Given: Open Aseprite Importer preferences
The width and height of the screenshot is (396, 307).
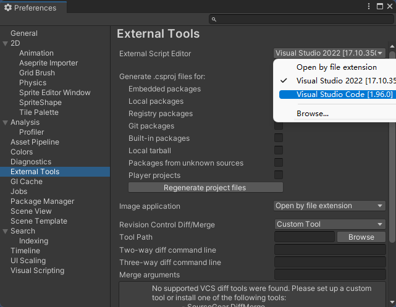Looking at the screenshot, I should pyautogui.click(x=48, y=63).
